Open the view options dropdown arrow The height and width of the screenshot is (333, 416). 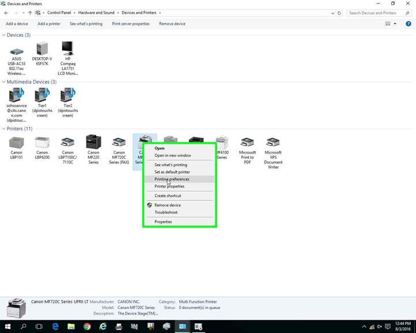pyautogui.click(x=395, y=24)
